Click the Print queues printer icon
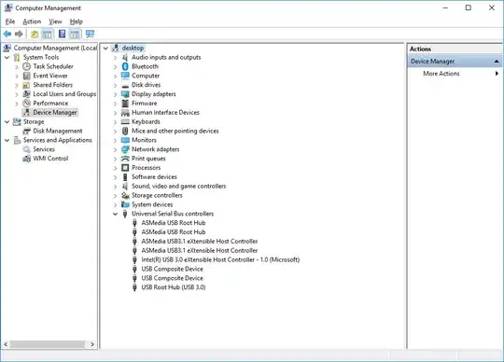The width and height of the screenshot is (504, 362). click(x=125, y=159)
